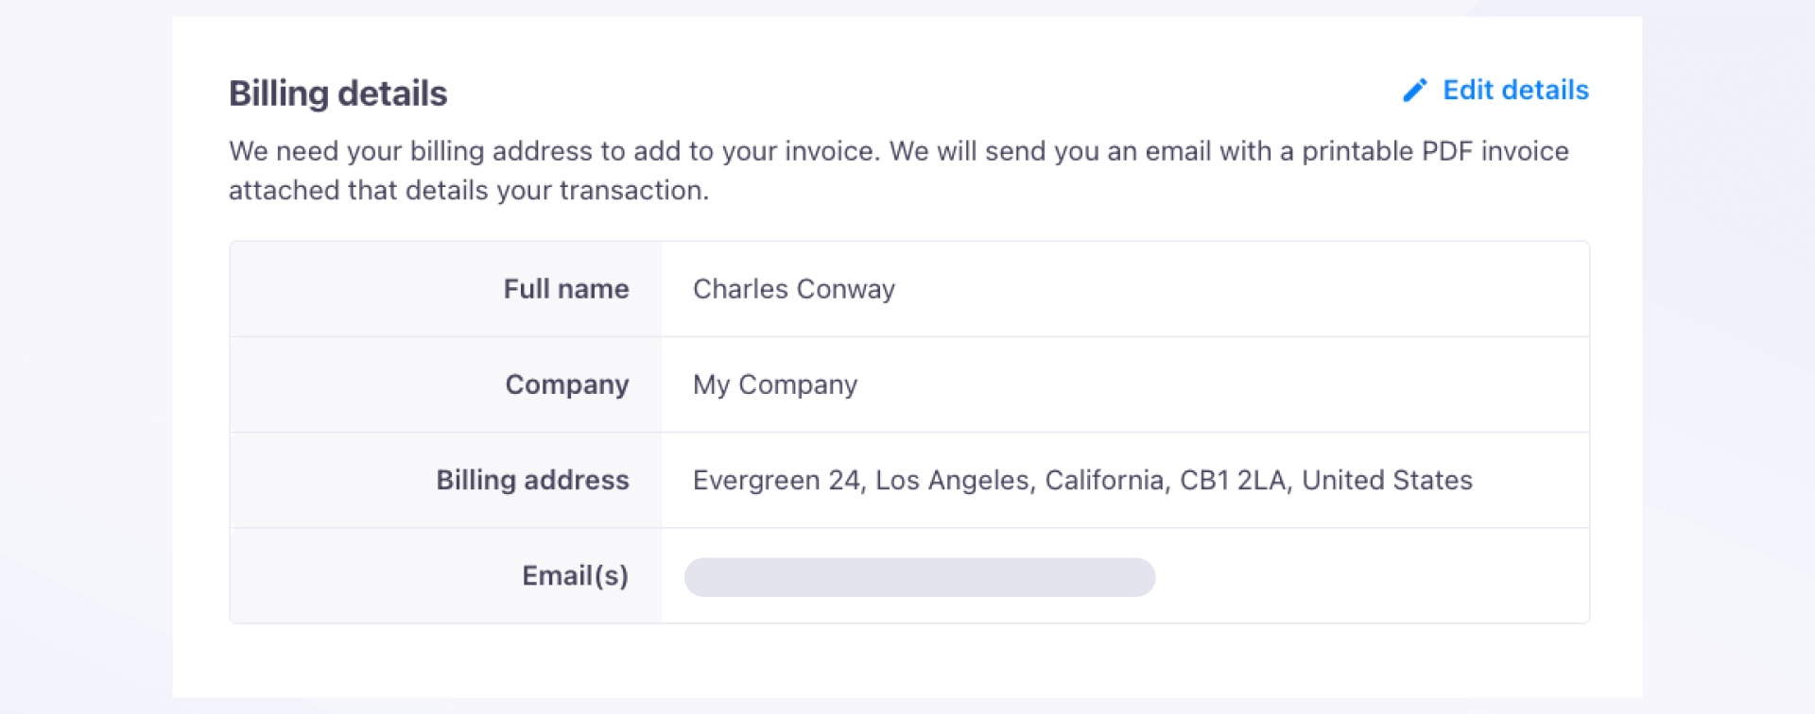1815x714 pixels.
Task: Click Evergreen 24 in the address
Action: coord(776,481)
